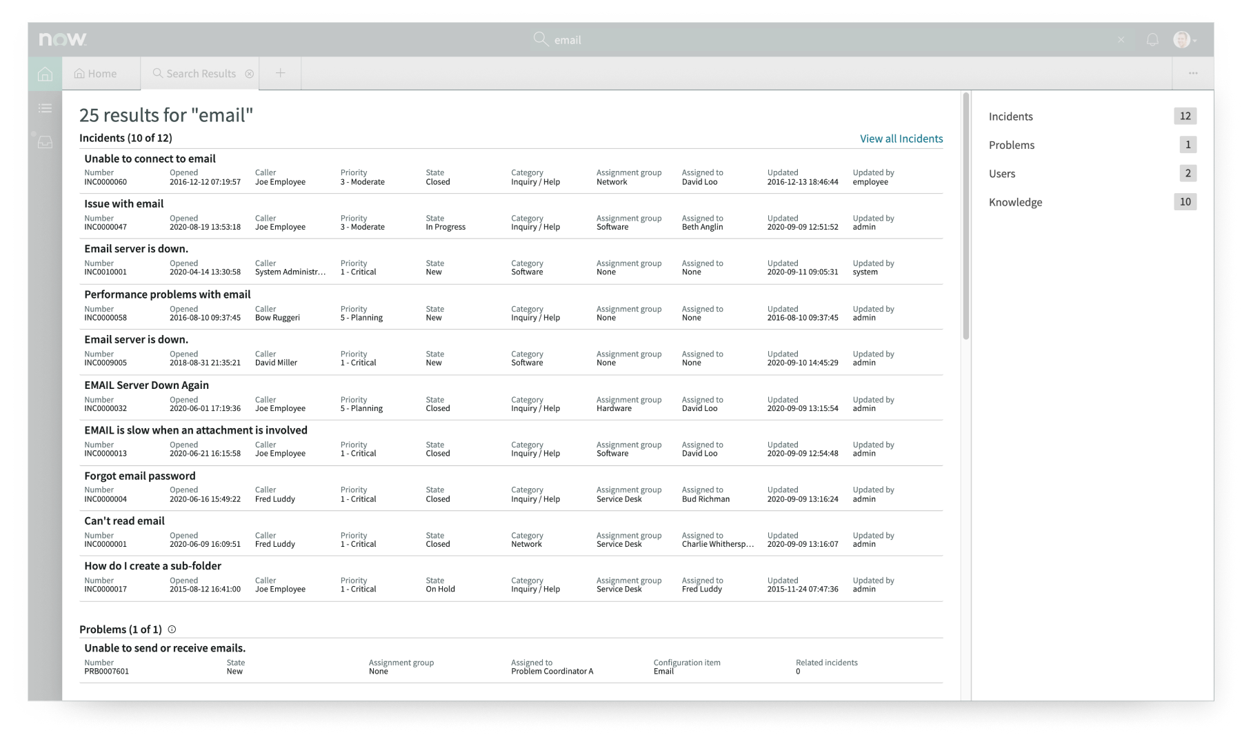Click problem number PRB0007601
The height and width of the screenshot is (735, 1242).
coord(106,672)
